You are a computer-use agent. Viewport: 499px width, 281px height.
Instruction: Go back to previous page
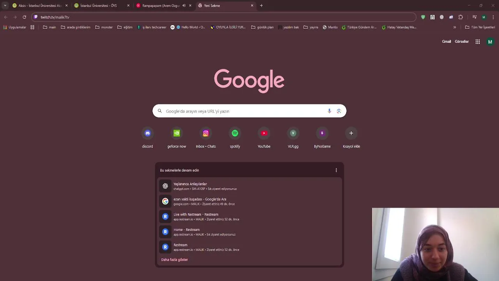6,17
